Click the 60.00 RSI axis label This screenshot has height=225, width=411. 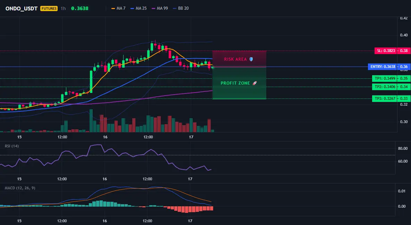[x=403, y=161]
